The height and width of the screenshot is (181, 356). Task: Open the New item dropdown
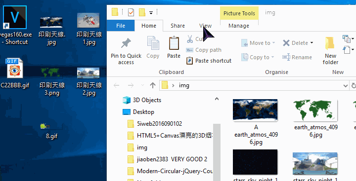pos(349,39)
